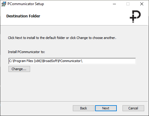Click 'BroadSoft' within the destination path
The image size is (149, 116).
pos(50,61)
